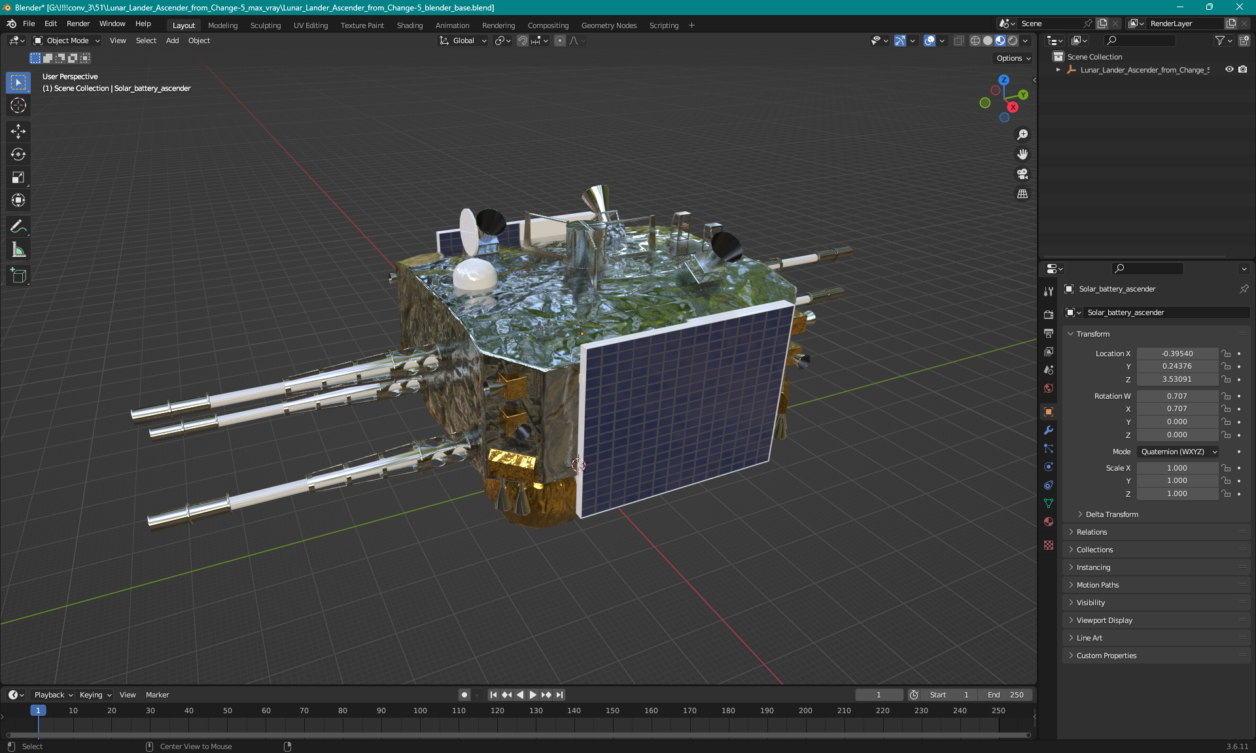Image resolution: width=1256 pixels, height=753 pixels.
Task: Select the Measure ruler tool
Action: [x=18, y=250]
